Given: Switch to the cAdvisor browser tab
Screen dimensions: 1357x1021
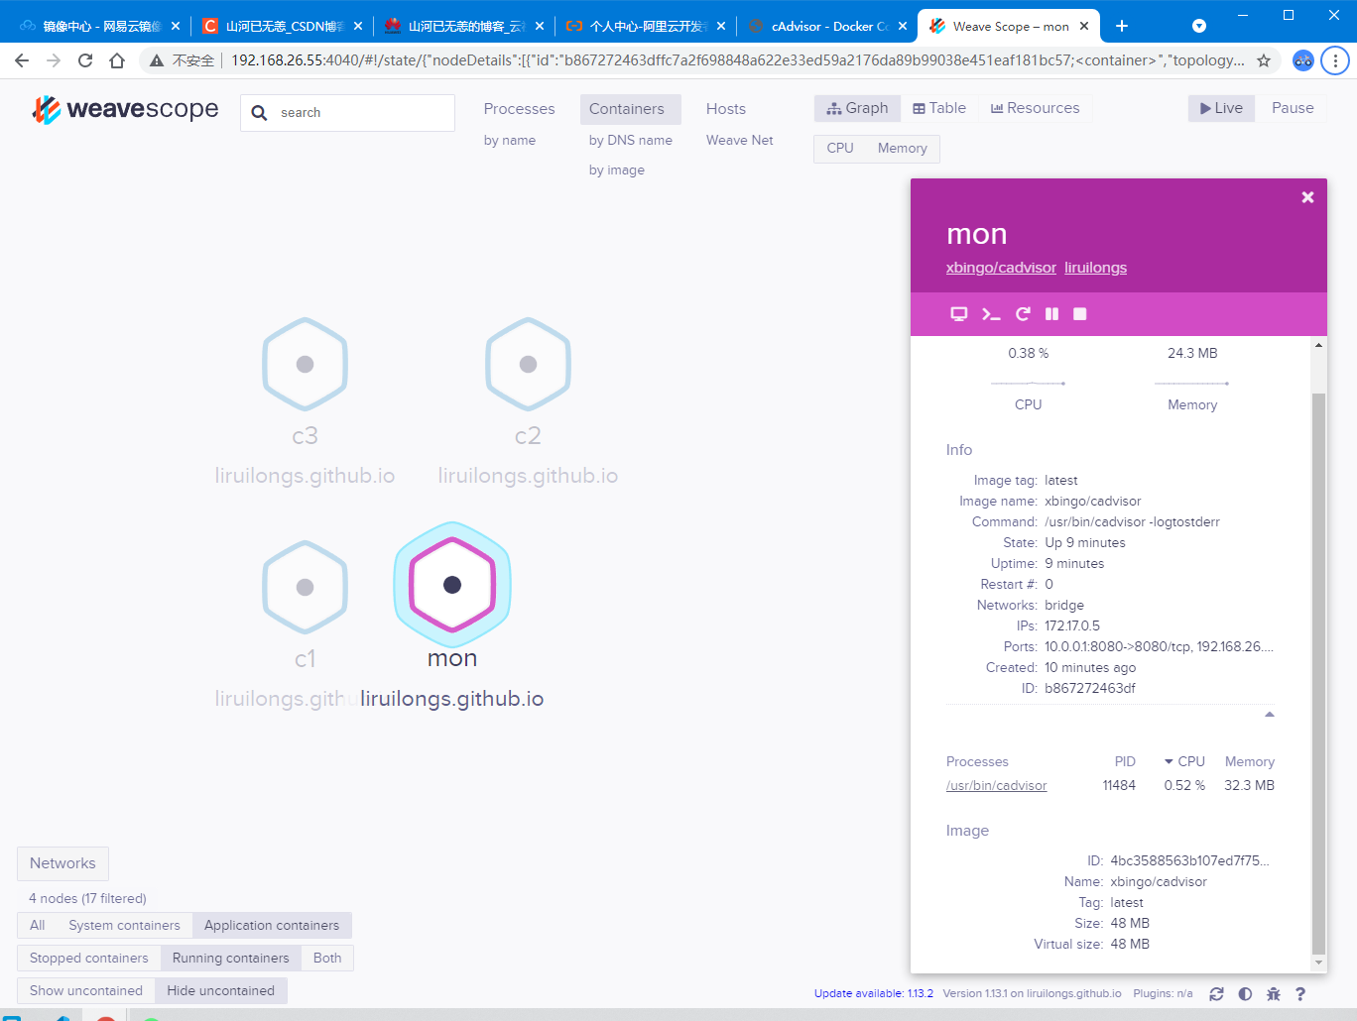Looking at the screenshot, I should point(827,26).
